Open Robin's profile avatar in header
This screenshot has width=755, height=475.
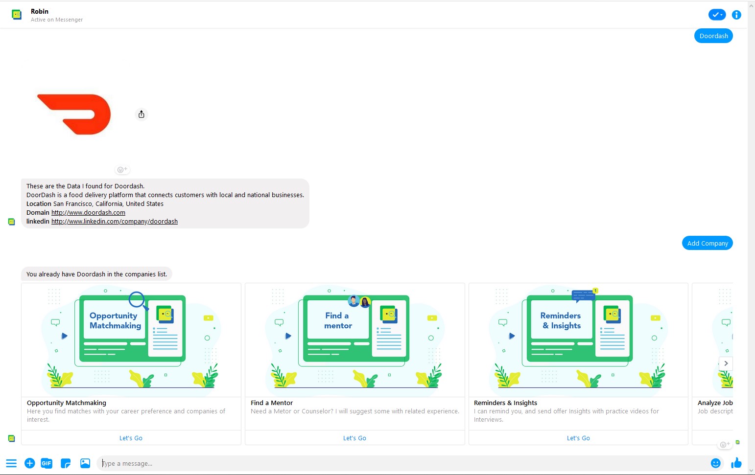17,15
